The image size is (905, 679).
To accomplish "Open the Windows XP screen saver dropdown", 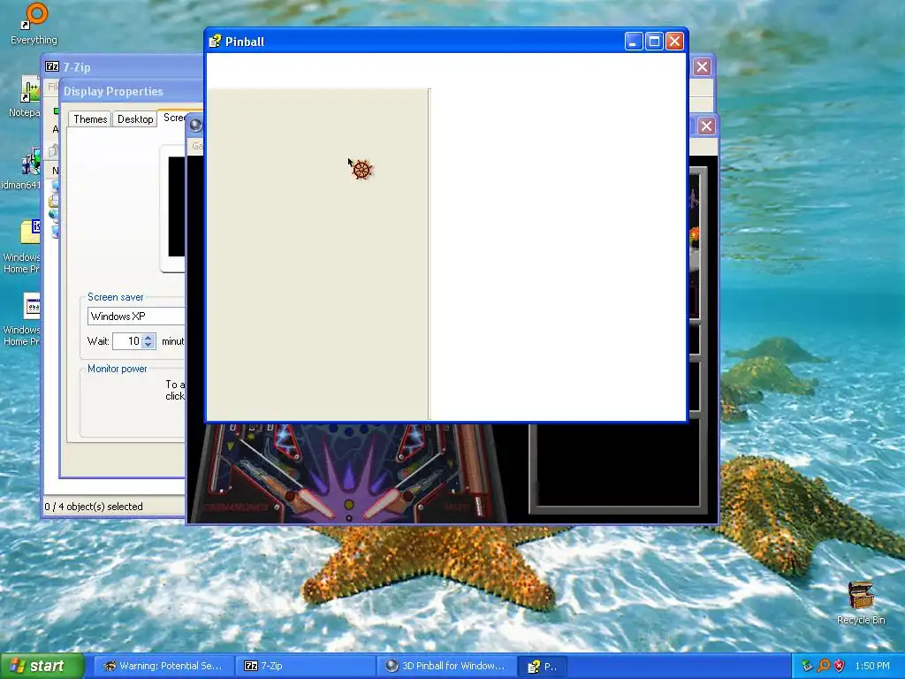I will pos(137,316).
